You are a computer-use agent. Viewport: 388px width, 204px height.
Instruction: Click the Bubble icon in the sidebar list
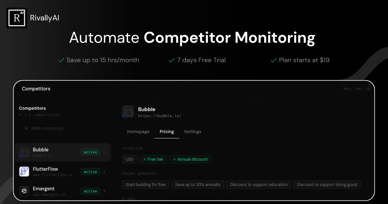click(x=24, y=152)
